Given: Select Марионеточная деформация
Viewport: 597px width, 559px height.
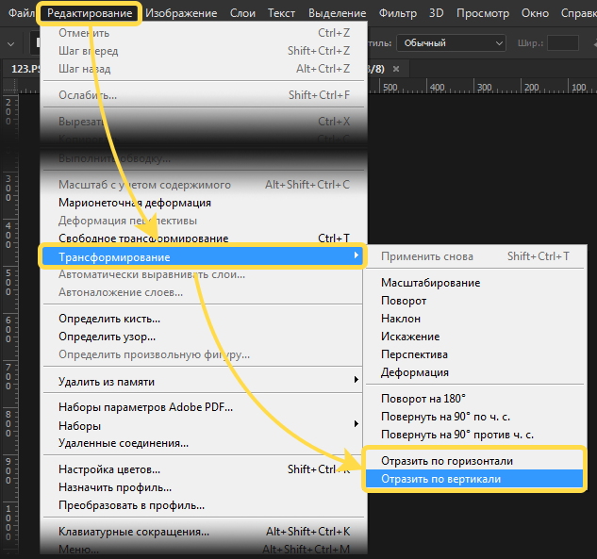Looking at the screenshot, I should click(135, 203).
